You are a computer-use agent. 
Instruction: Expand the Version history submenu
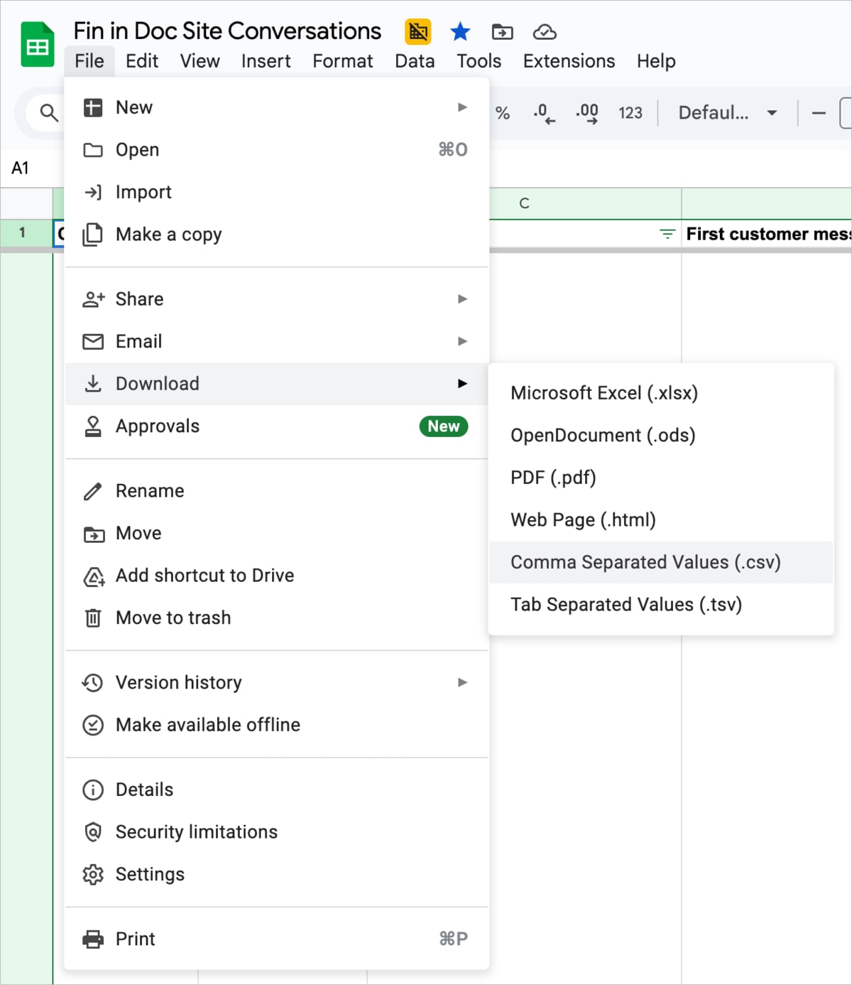tap(463, 682)
